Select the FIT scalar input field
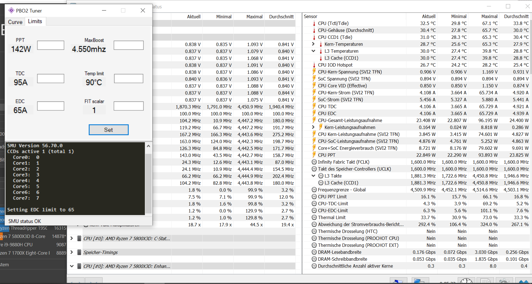 point(129,106)
